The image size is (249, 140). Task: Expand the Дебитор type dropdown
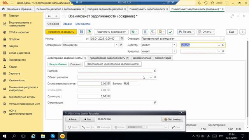tap(174, 45)
